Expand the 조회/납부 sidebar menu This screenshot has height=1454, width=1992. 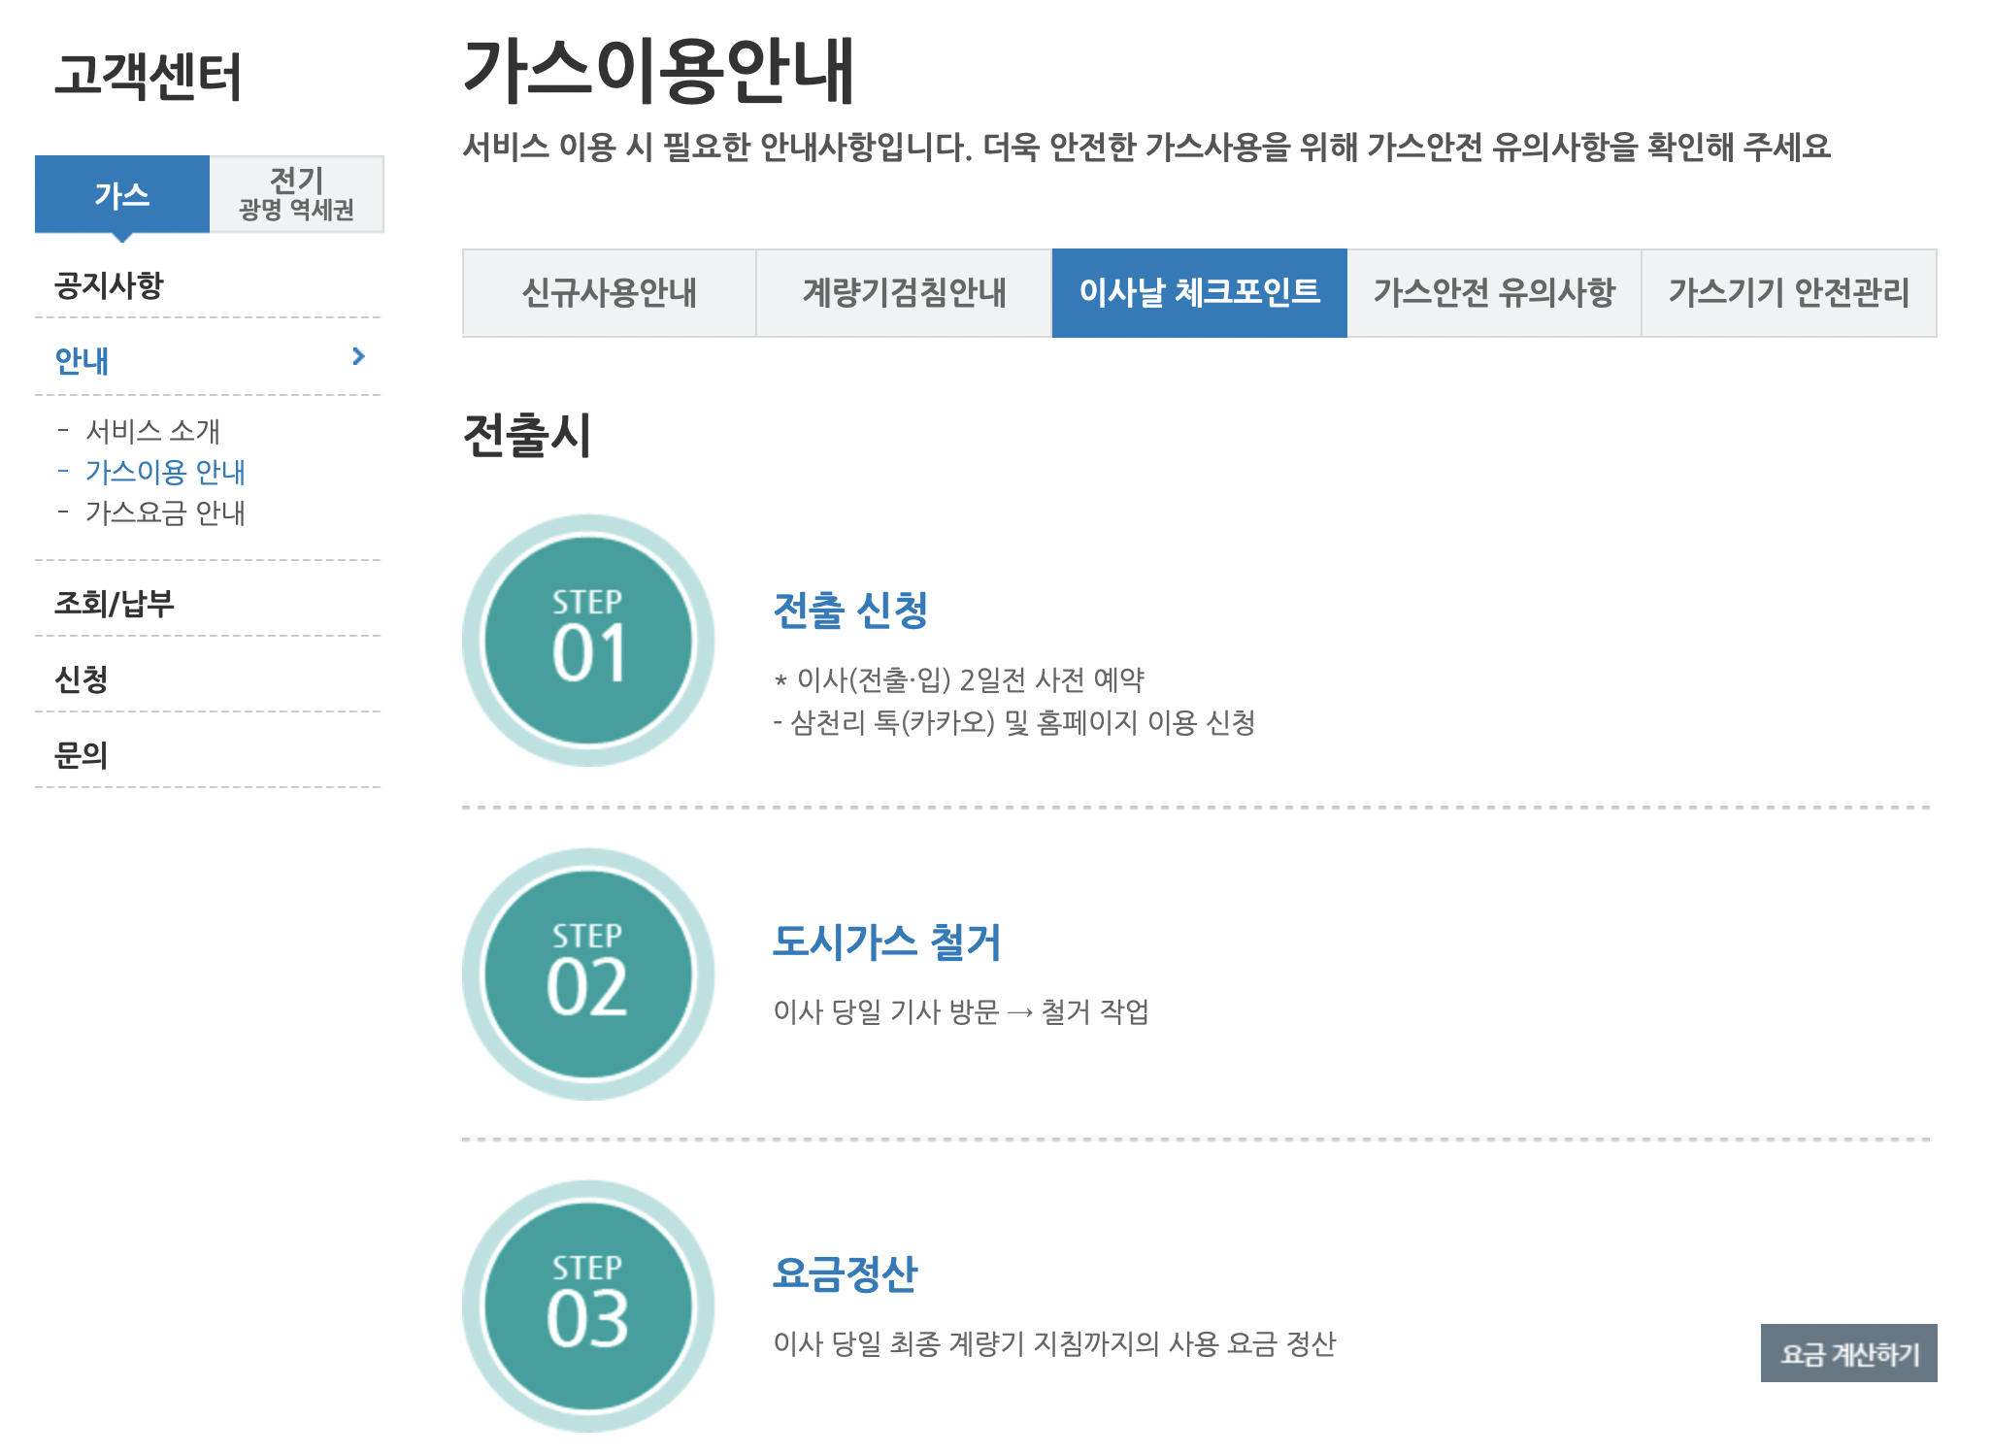[x=115, y=603]
